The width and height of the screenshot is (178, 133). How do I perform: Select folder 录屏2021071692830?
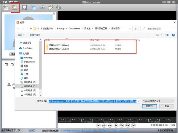(59, 49)
